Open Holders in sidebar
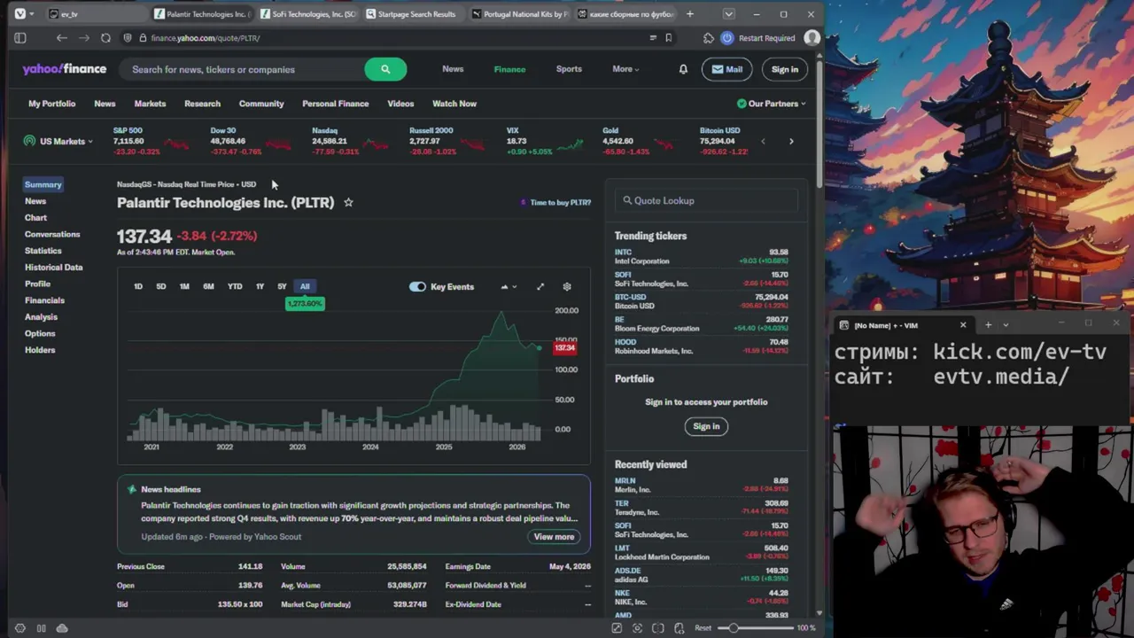Viewport: 1134px width, 638px height. click(40, 350)
